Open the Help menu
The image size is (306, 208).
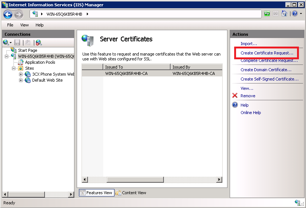pyautogui.click(x=39, y=25)
